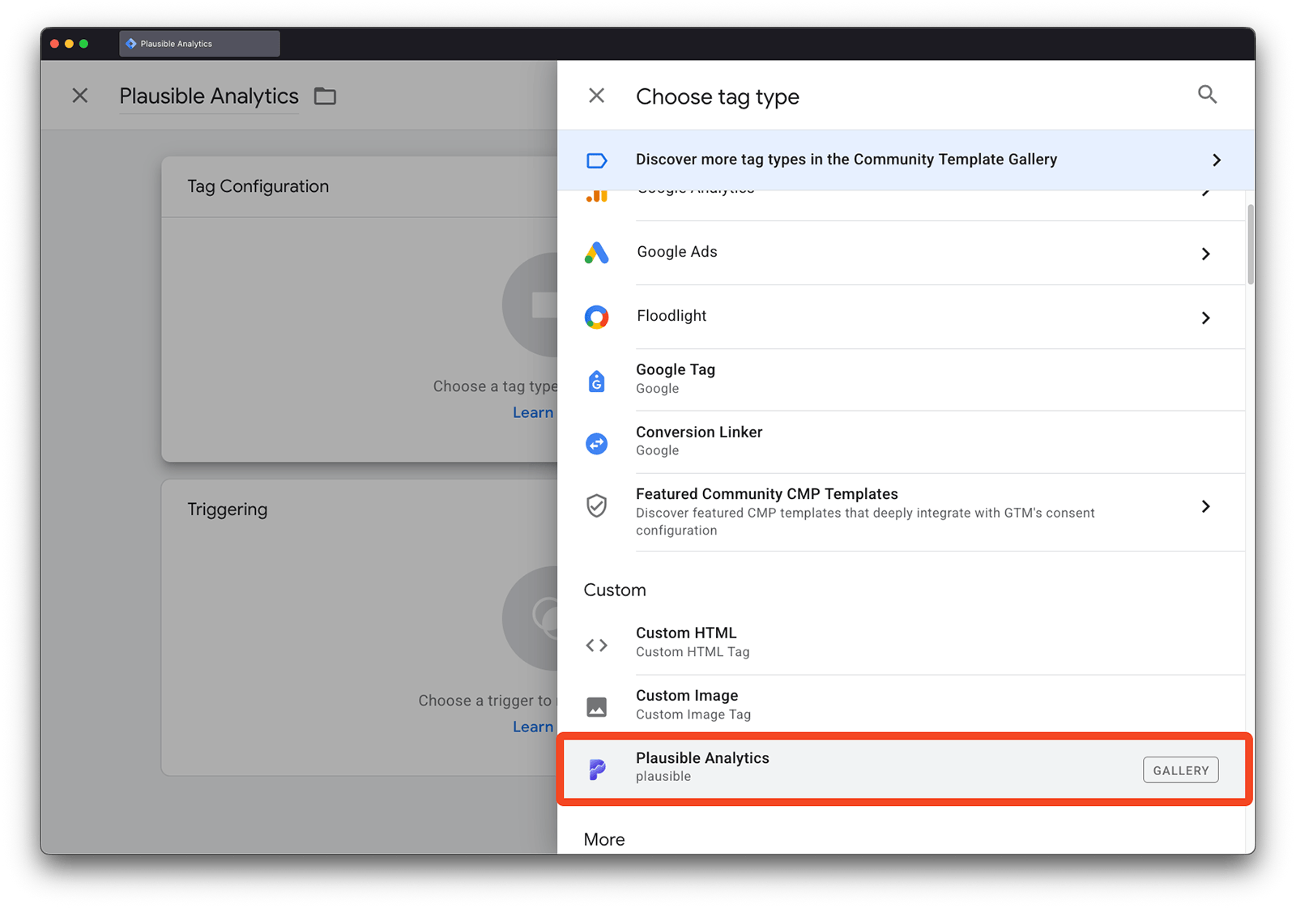Click the GALLERY badge on Plausible Analytics
The height and width of the screenshot is (908, 1296).
[1180, 770]
